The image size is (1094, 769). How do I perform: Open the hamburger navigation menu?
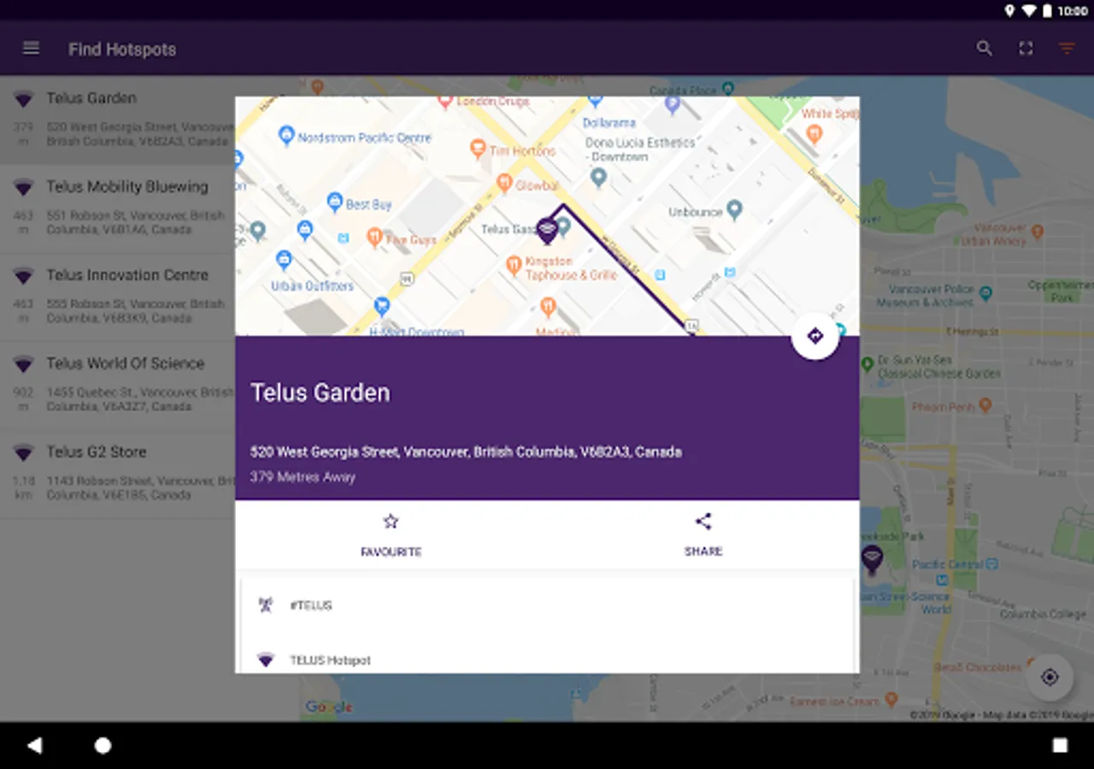(x=31, y=49)
